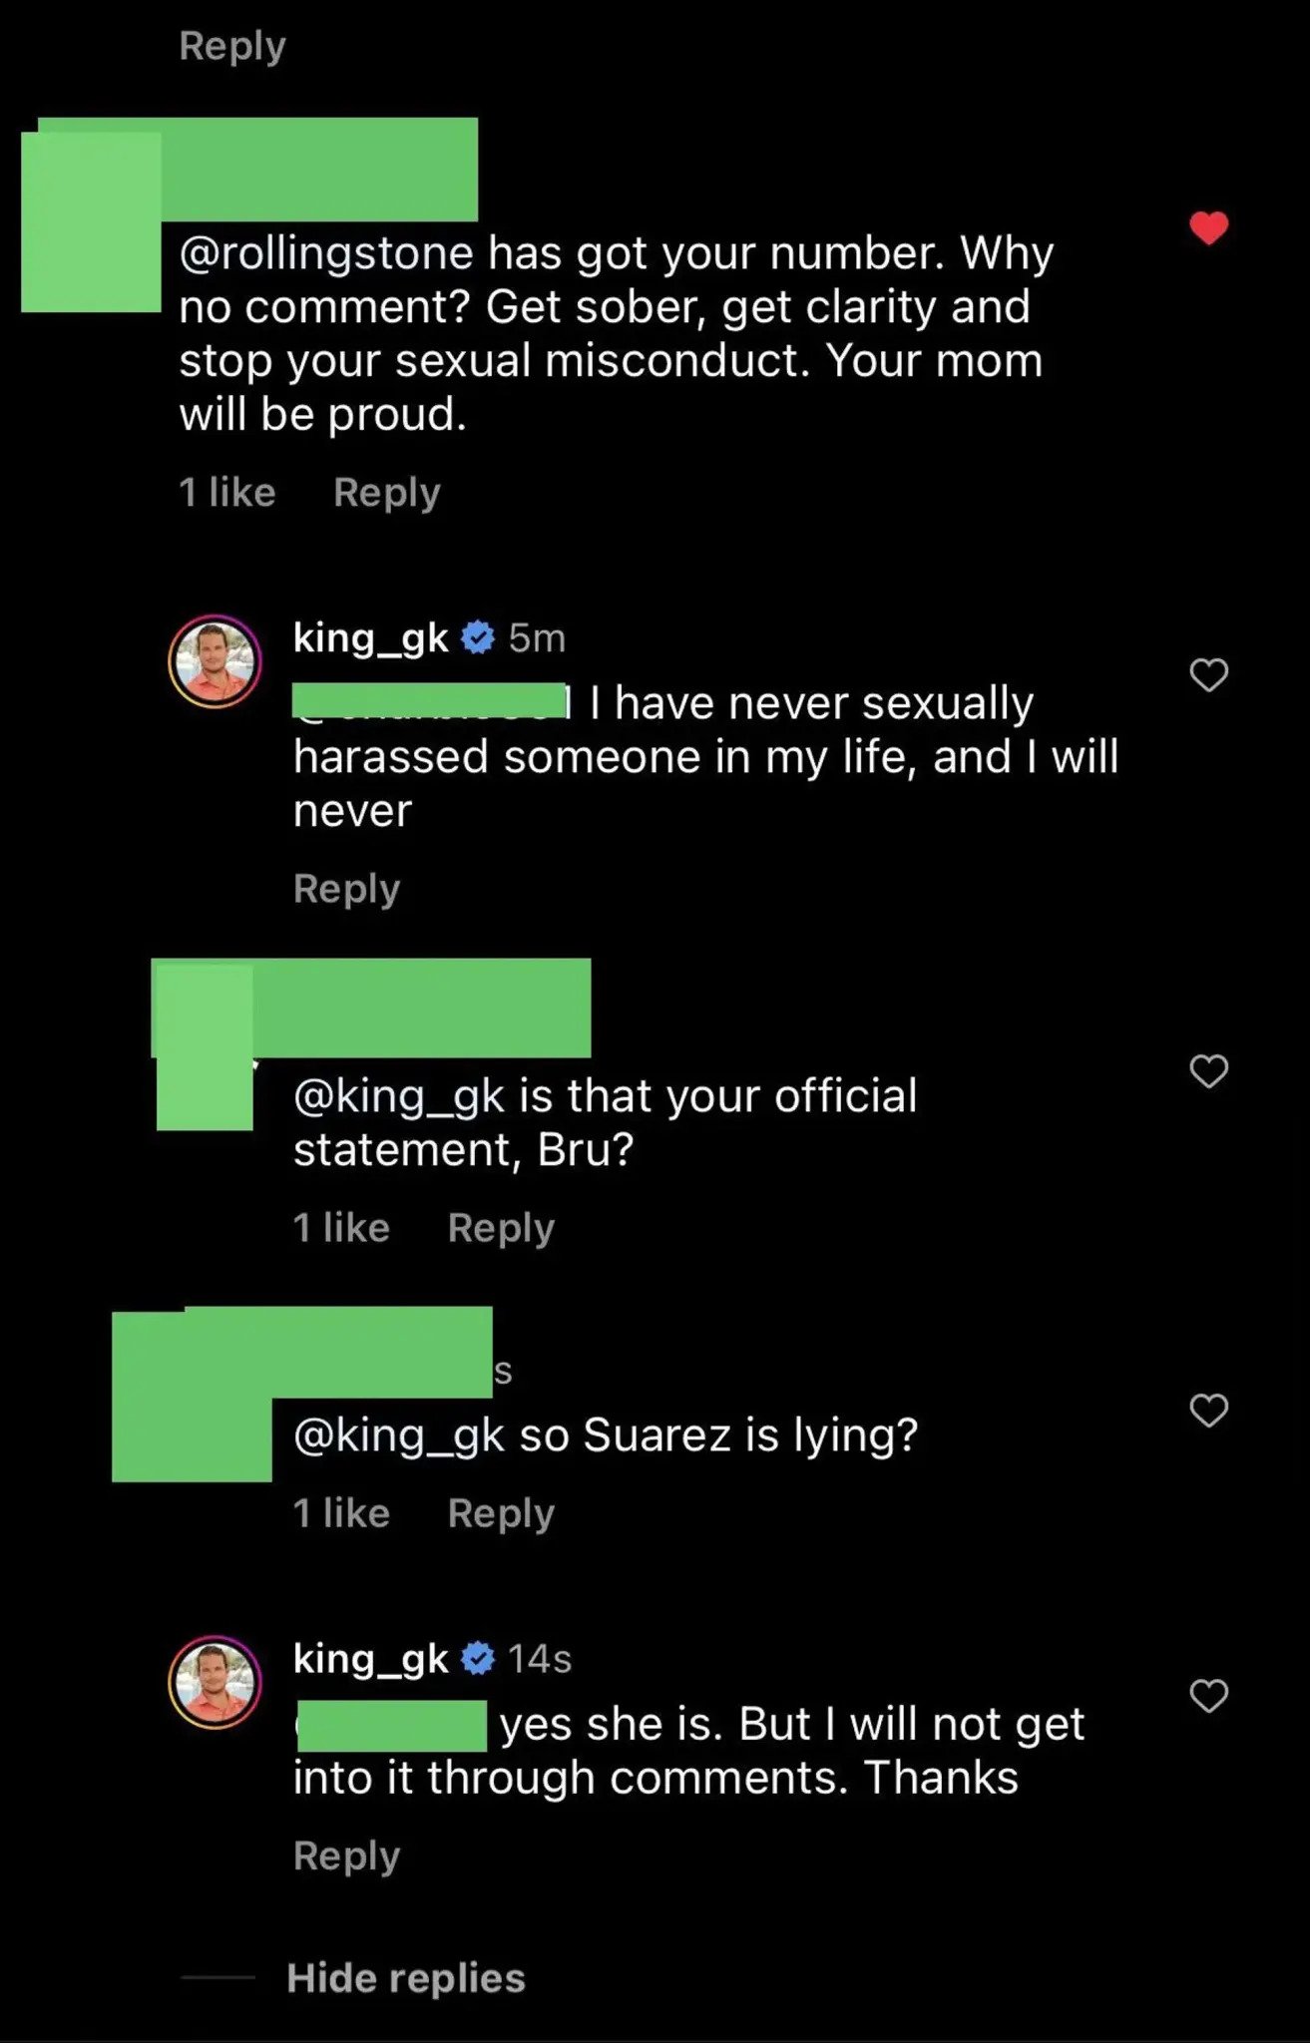Open king_gk avatar on 14s reply

[215, 1682]
